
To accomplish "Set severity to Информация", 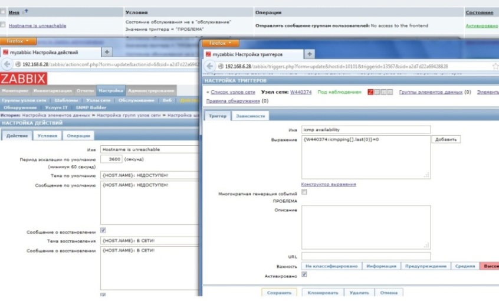I will coord(381,266).
